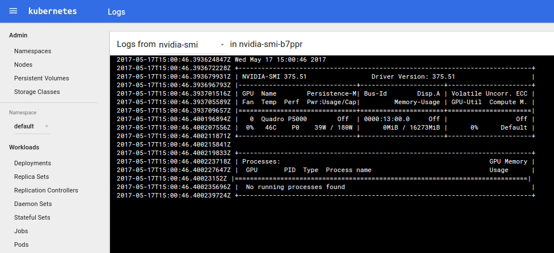Click 'Quadro P5000' GPU name
Image resolution: width=554 pixels, height=253 pixels.
284,119
